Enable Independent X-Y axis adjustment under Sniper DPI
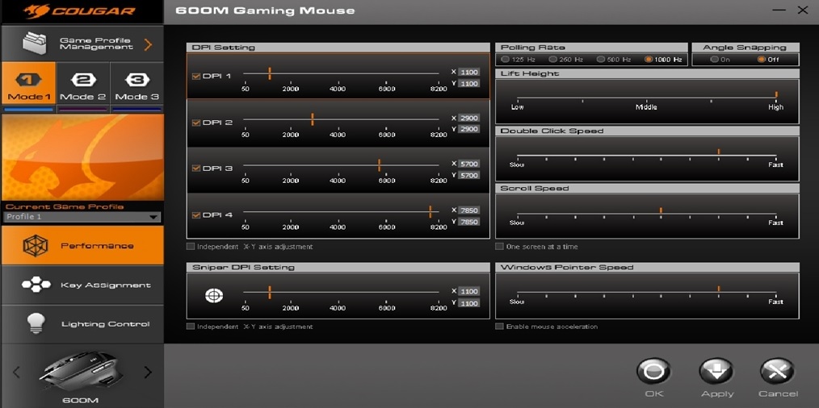Screen dimensions: 819x408 [191, 327]
